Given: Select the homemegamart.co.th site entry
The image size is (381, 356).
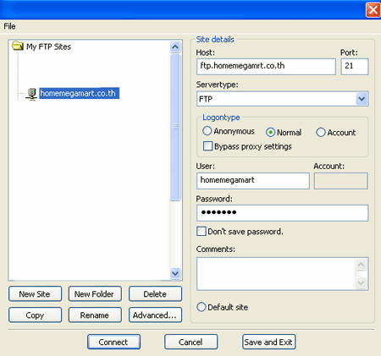Looking at the screenshot, I should pyautogui.click(x=79, y=93).
